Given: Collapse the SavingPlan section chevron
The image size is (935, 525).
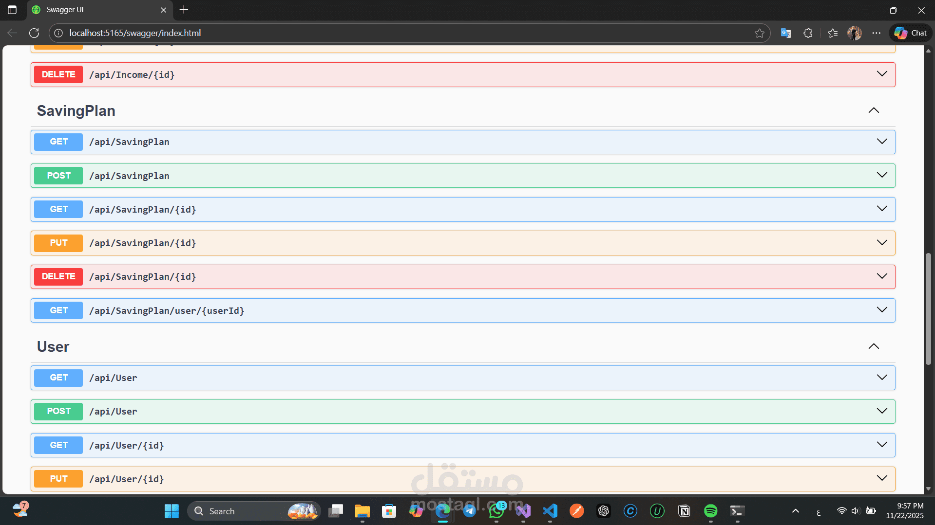Looking at the screenshot, I should point(874,110).
